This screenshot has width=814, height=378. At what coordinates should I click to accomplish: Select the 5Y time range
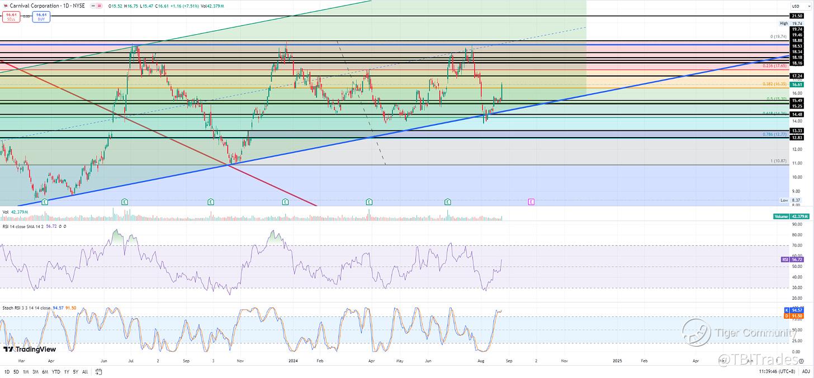tap(75, 371)
